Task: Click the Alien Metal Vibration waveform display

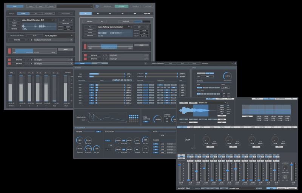Action: click(x=39, y=26)
